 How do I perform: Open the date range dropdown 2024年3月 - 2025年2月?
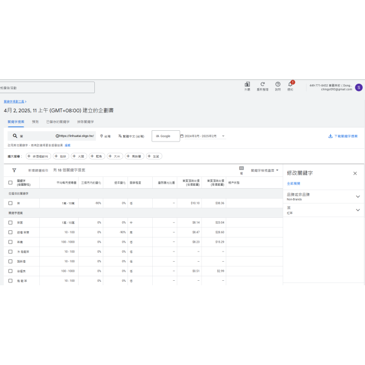pos(203,136)
